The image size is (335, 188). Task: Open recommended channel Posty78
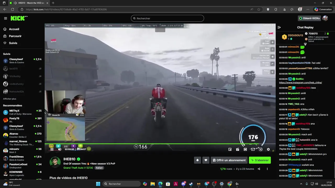(22, 120)
